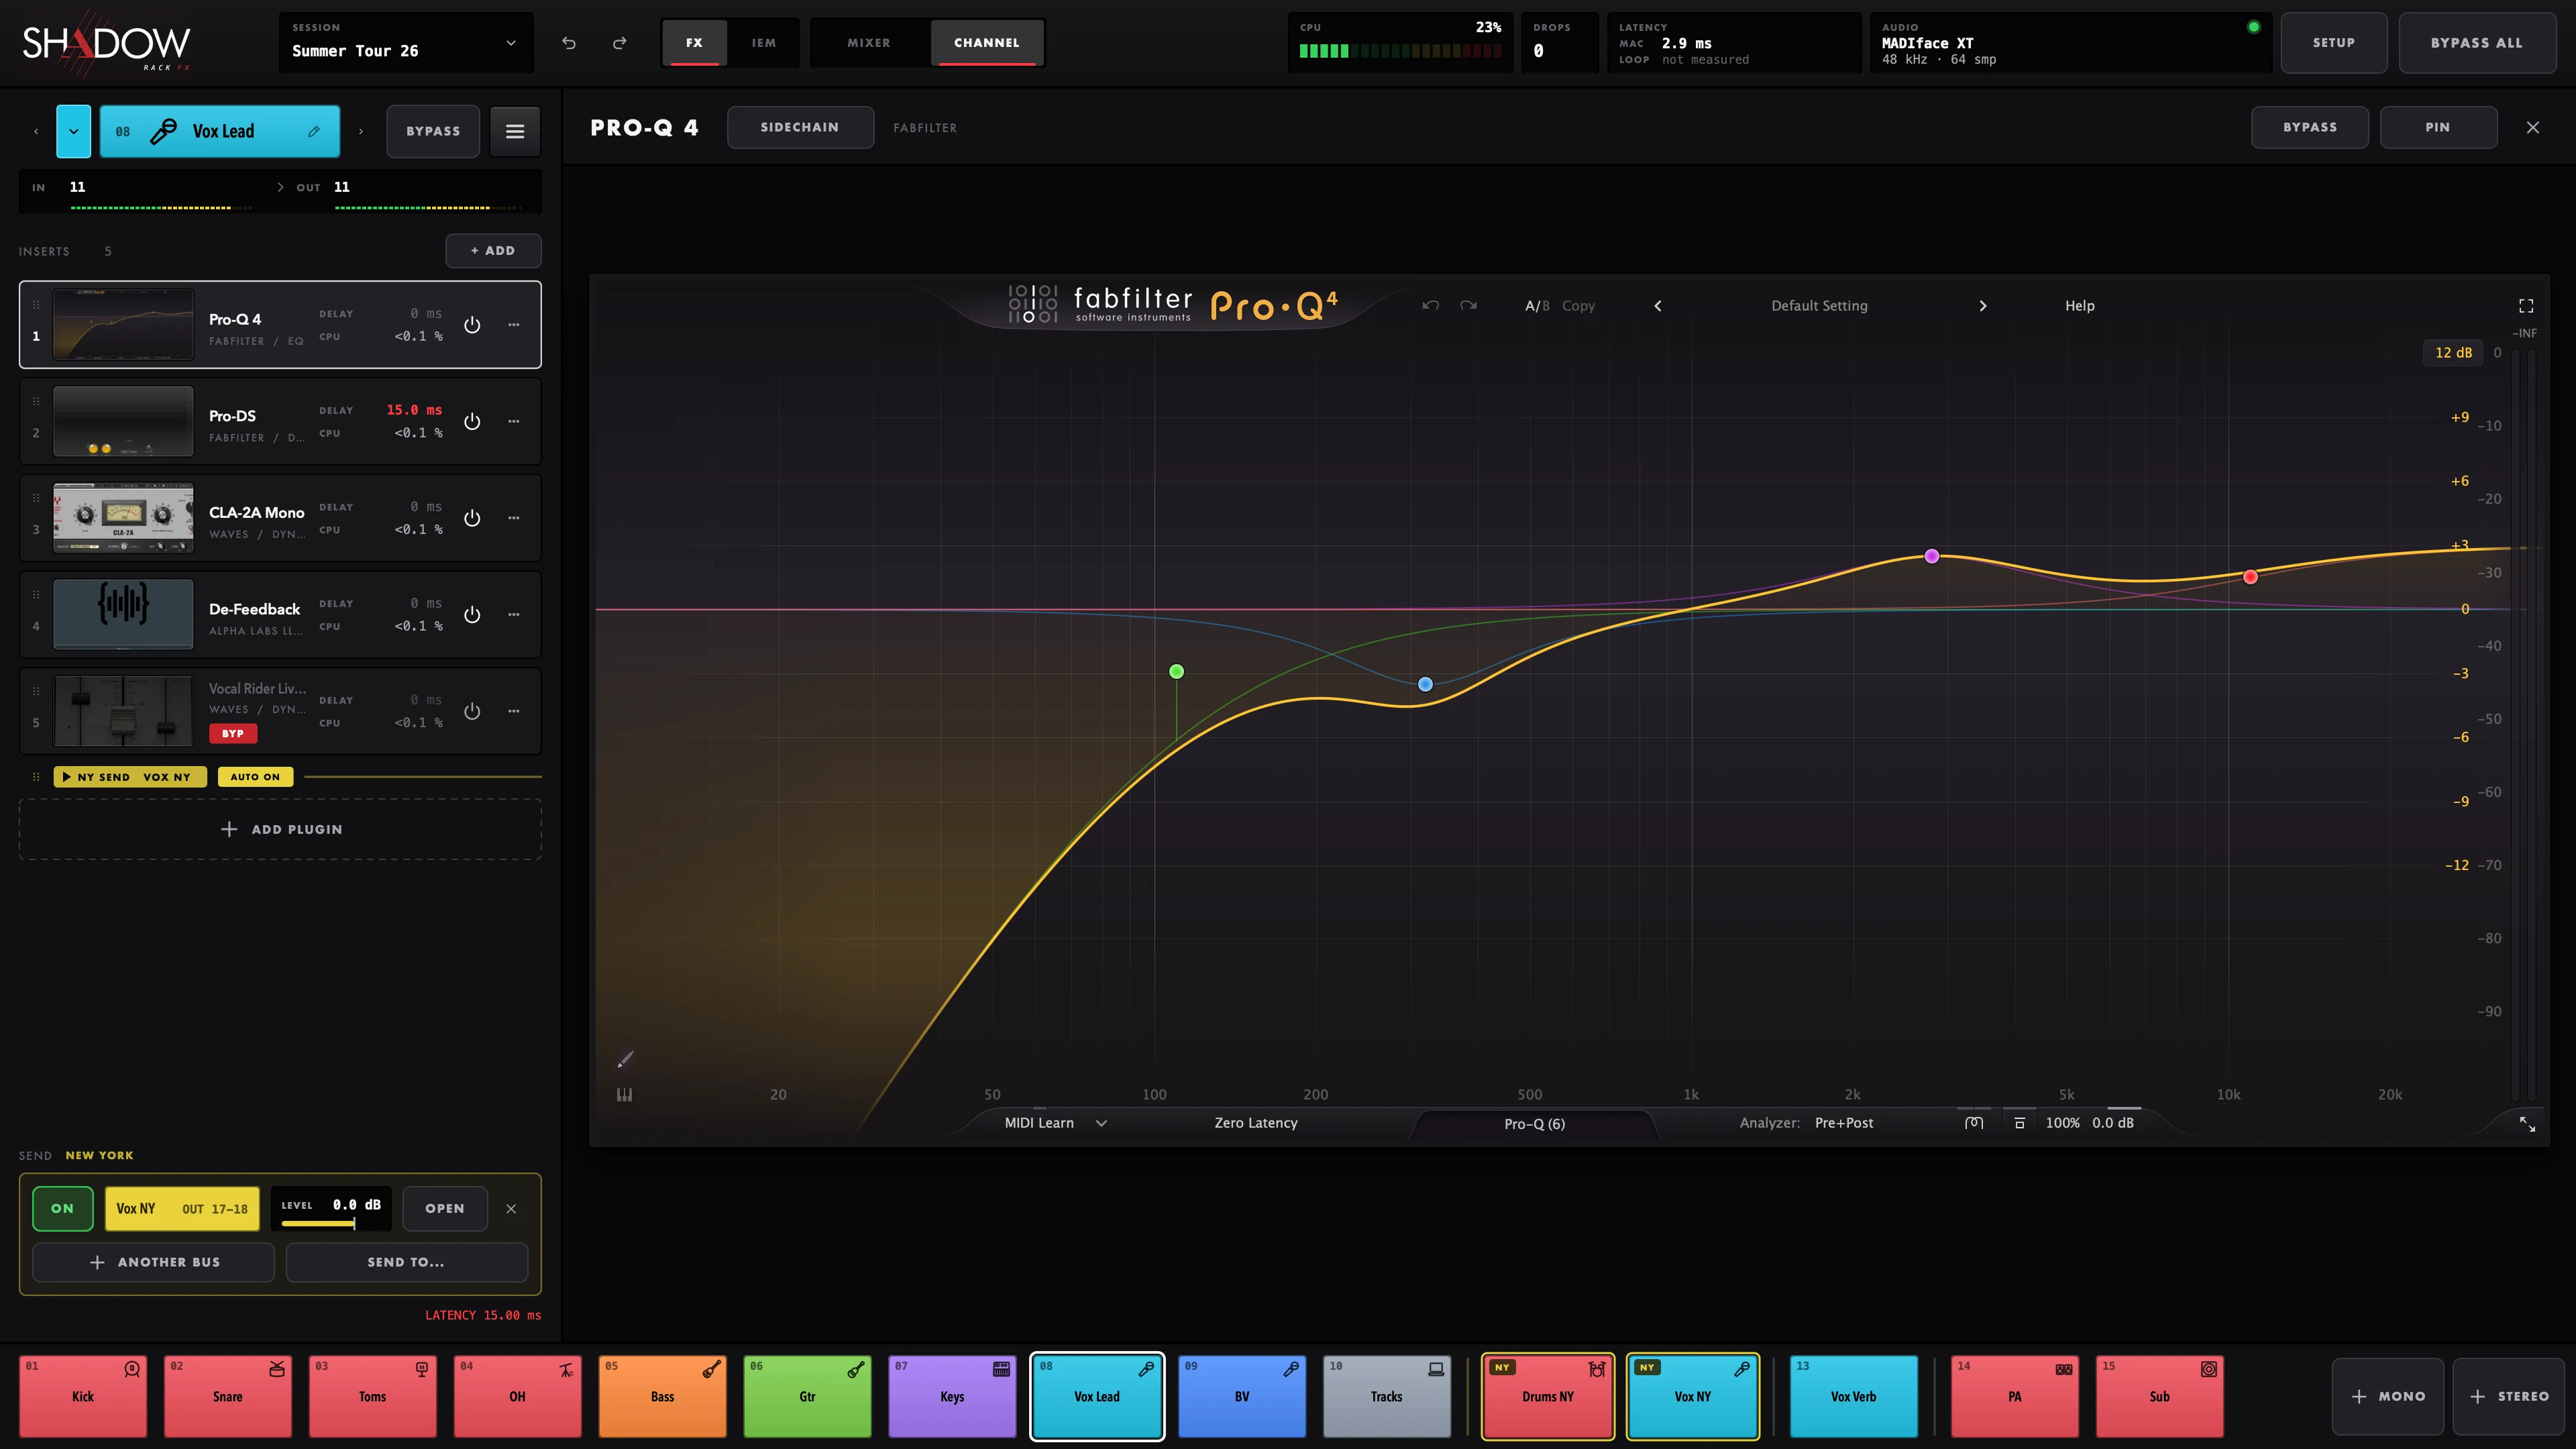Click the analyzer freeze icon next to Pre+Post
The height and width of the screenshot is (1449, 2576).
[1974, 1123]
